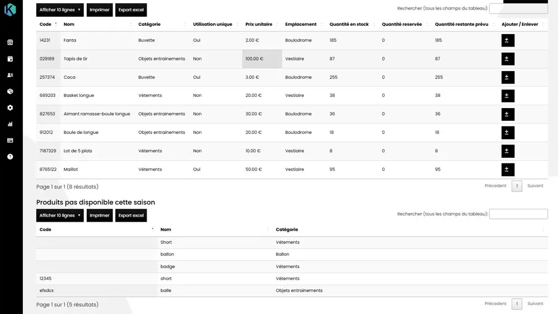Screen dimensions: 558x314
Task: Click the add/remove button for Fanta
Action: [508, 40]
